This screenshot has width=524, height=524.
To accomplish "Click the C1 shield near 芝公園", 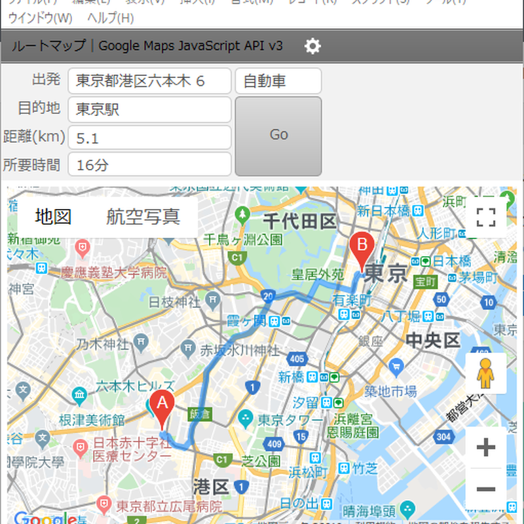I will pos(221,460).
